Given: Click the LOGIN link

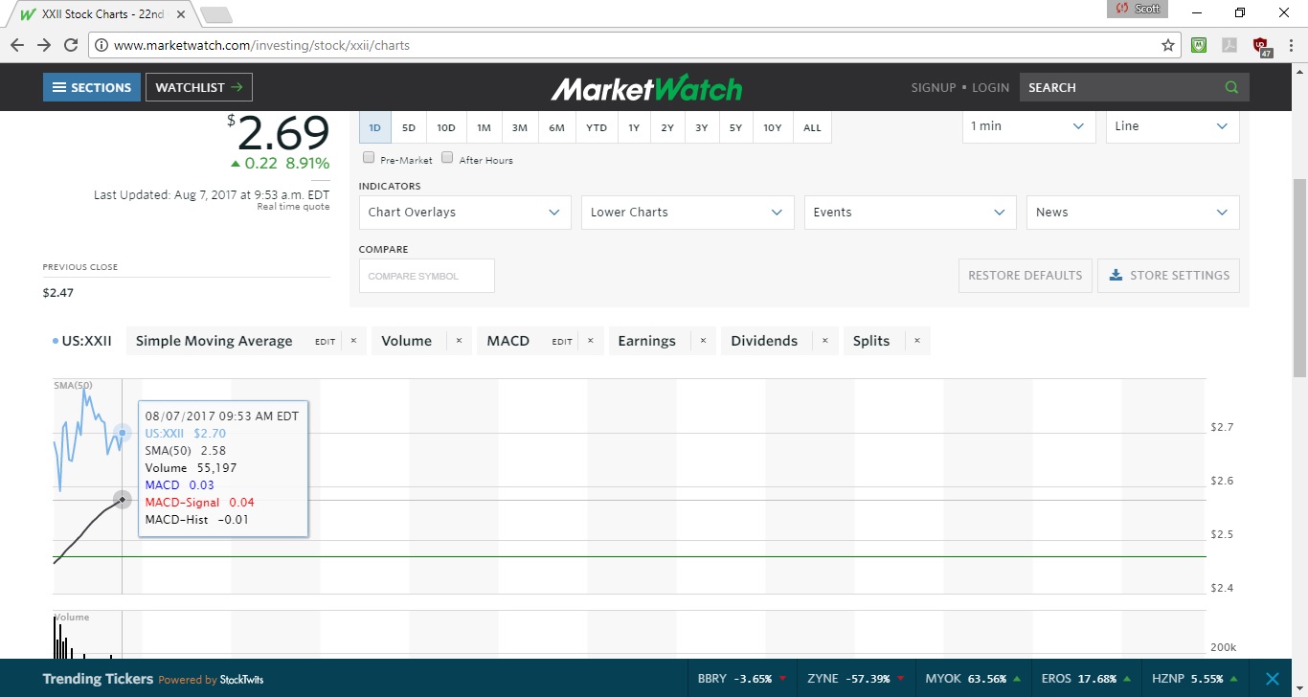Looking at the screenshot, I should tap(990, 87).
